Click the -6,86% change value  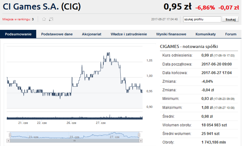(205, 8)
